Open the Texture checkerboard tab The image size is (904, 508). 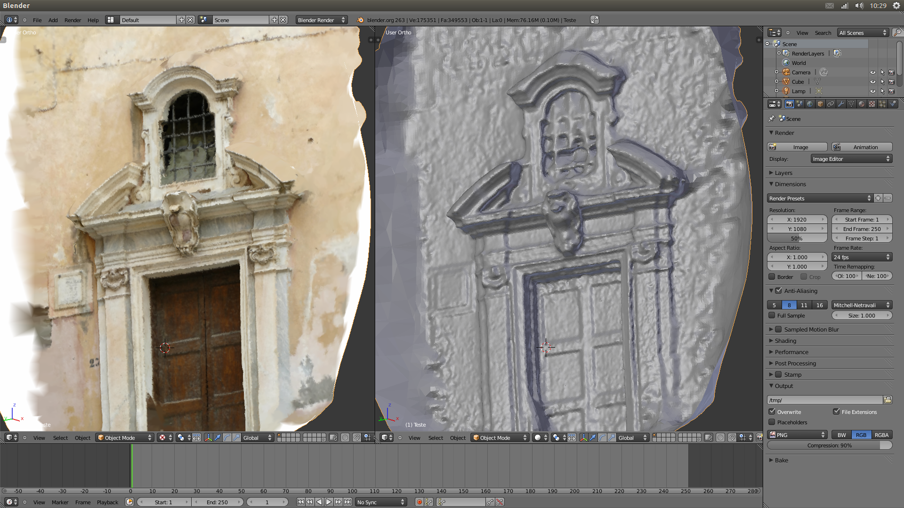[872, 104]
